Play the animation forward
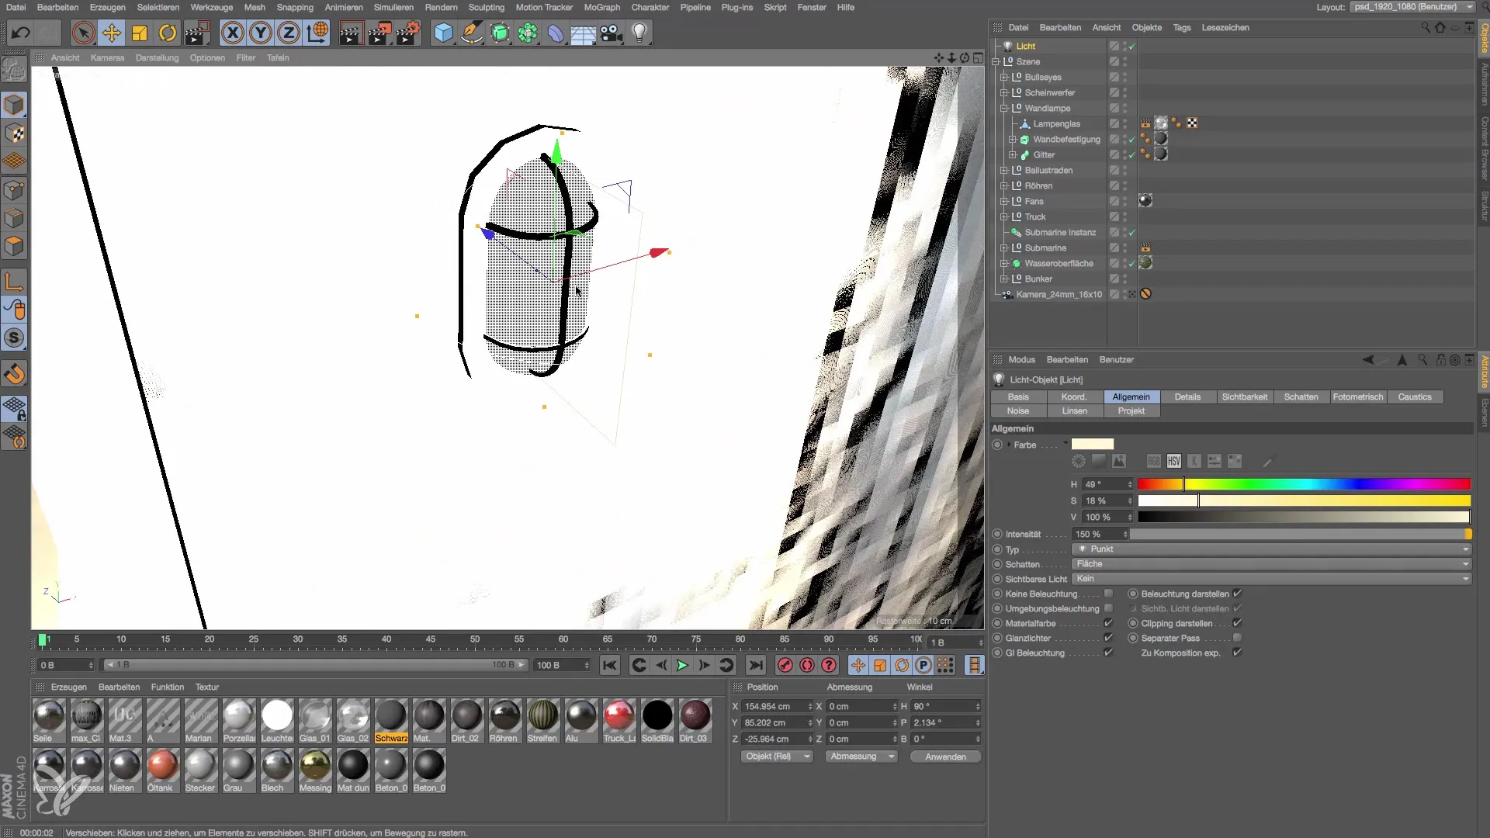This screenshot has width=1490, height=838. tap(682, 665)
